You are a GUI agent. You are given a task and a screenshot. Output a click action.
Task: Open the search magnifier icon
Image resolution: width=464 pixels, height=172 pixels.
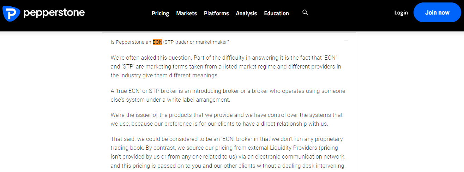305,13
